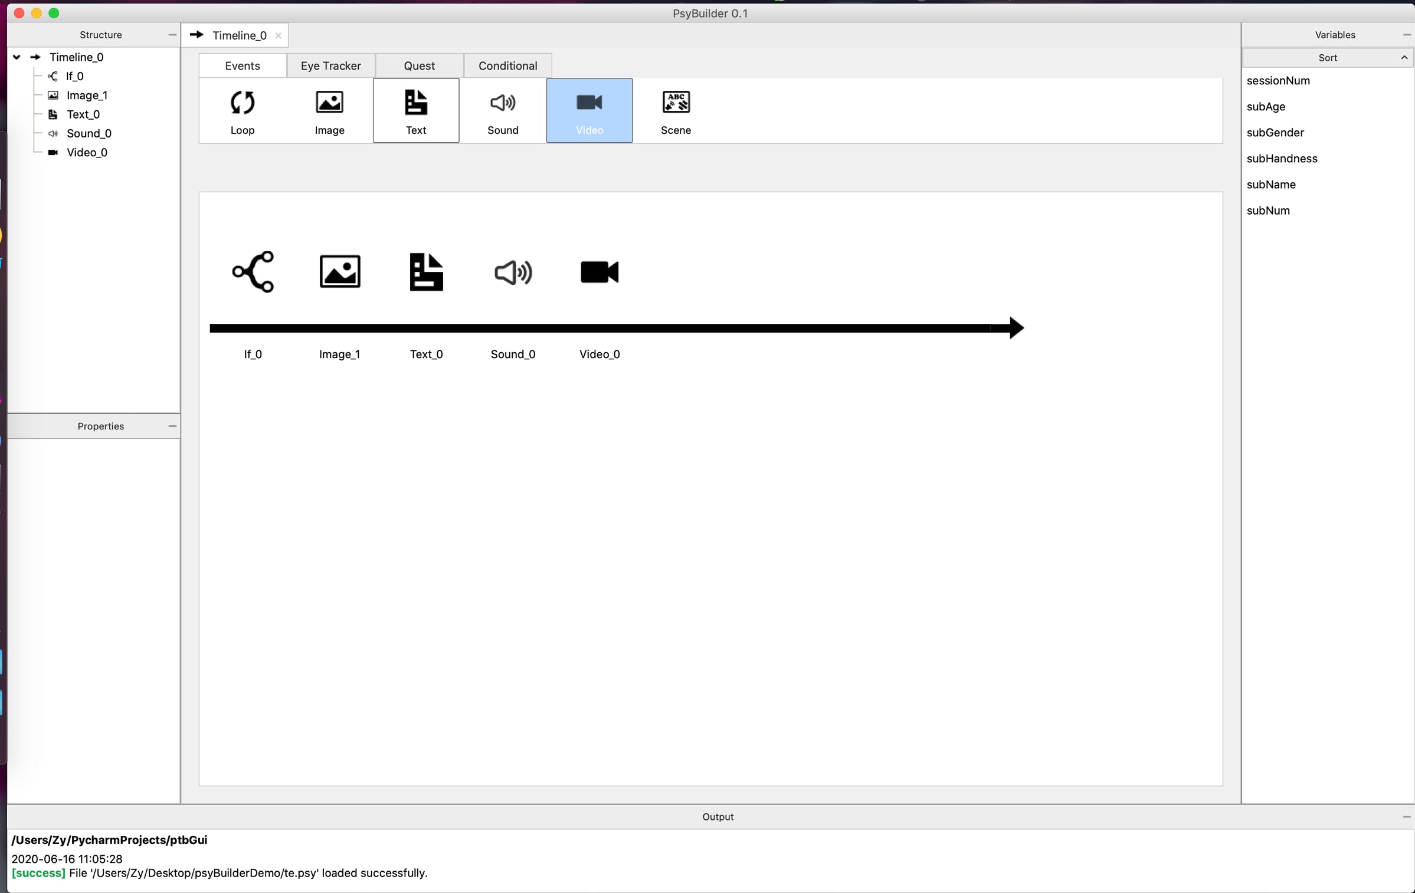Click the Video event tool
Viewport: 1415px width, 893px height.
[x=589, y=110]
